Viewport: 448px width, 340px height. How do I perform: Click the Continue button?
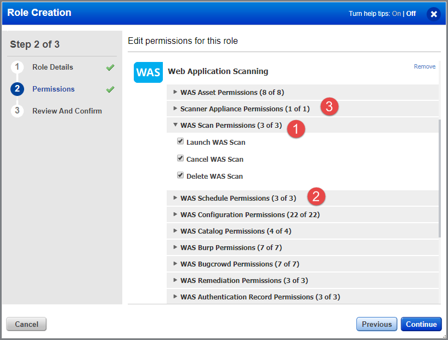pos(421,324)
